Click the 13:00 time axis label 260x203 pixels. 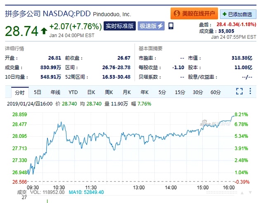[139, 188]
